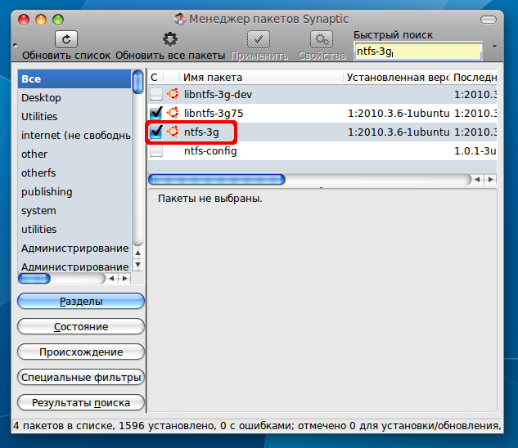Click the status bar package count text
518x448 pixels.
tap(257, 426)
